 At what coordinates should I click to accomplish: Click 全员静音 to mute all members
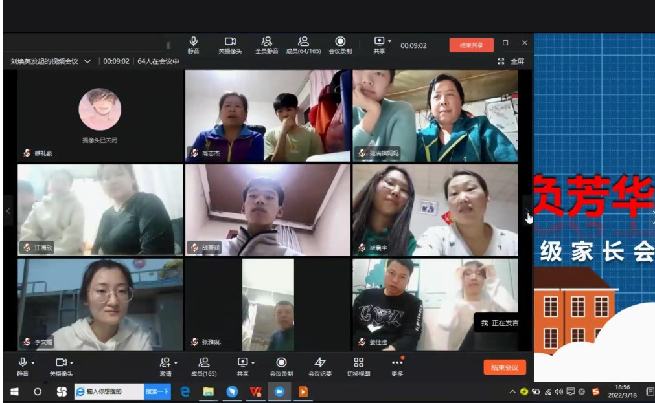pyautogui.click(x=266, y=44)
